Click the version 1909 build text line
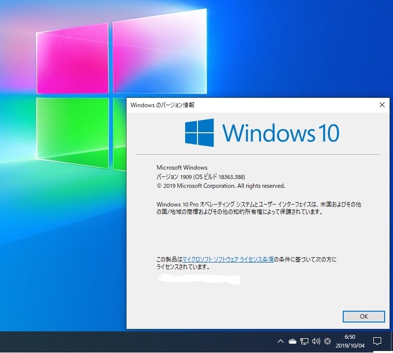This screenshot has height=353, width=393. click(201, 177)
